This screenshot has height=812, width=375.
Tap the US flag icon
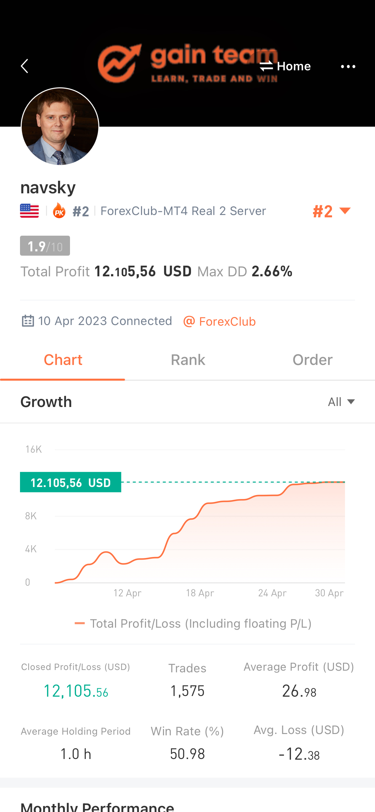click(29, 211)
